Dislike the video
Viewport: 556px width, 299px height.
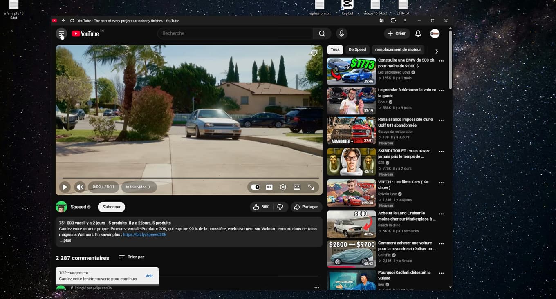(x=280, y=207)
